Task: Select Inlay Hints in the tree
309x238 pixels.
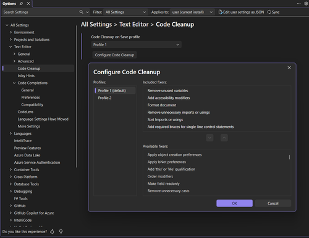Action: pyautogui.click(x=26, y=75)
